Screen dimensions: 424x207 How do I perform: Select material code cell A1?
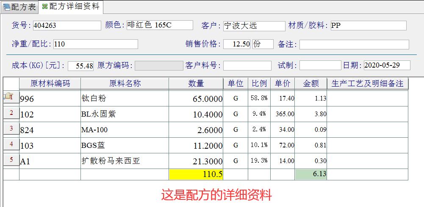(50, 161)
